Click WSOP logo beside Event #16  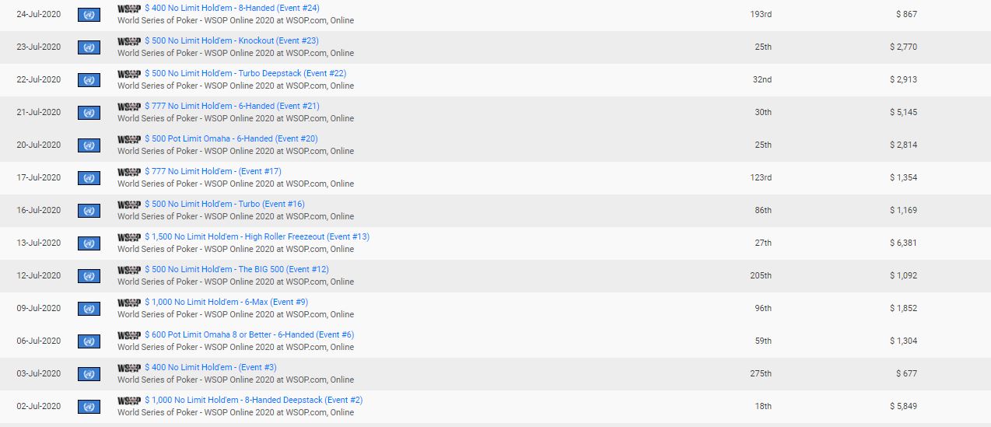coord(129,204)
